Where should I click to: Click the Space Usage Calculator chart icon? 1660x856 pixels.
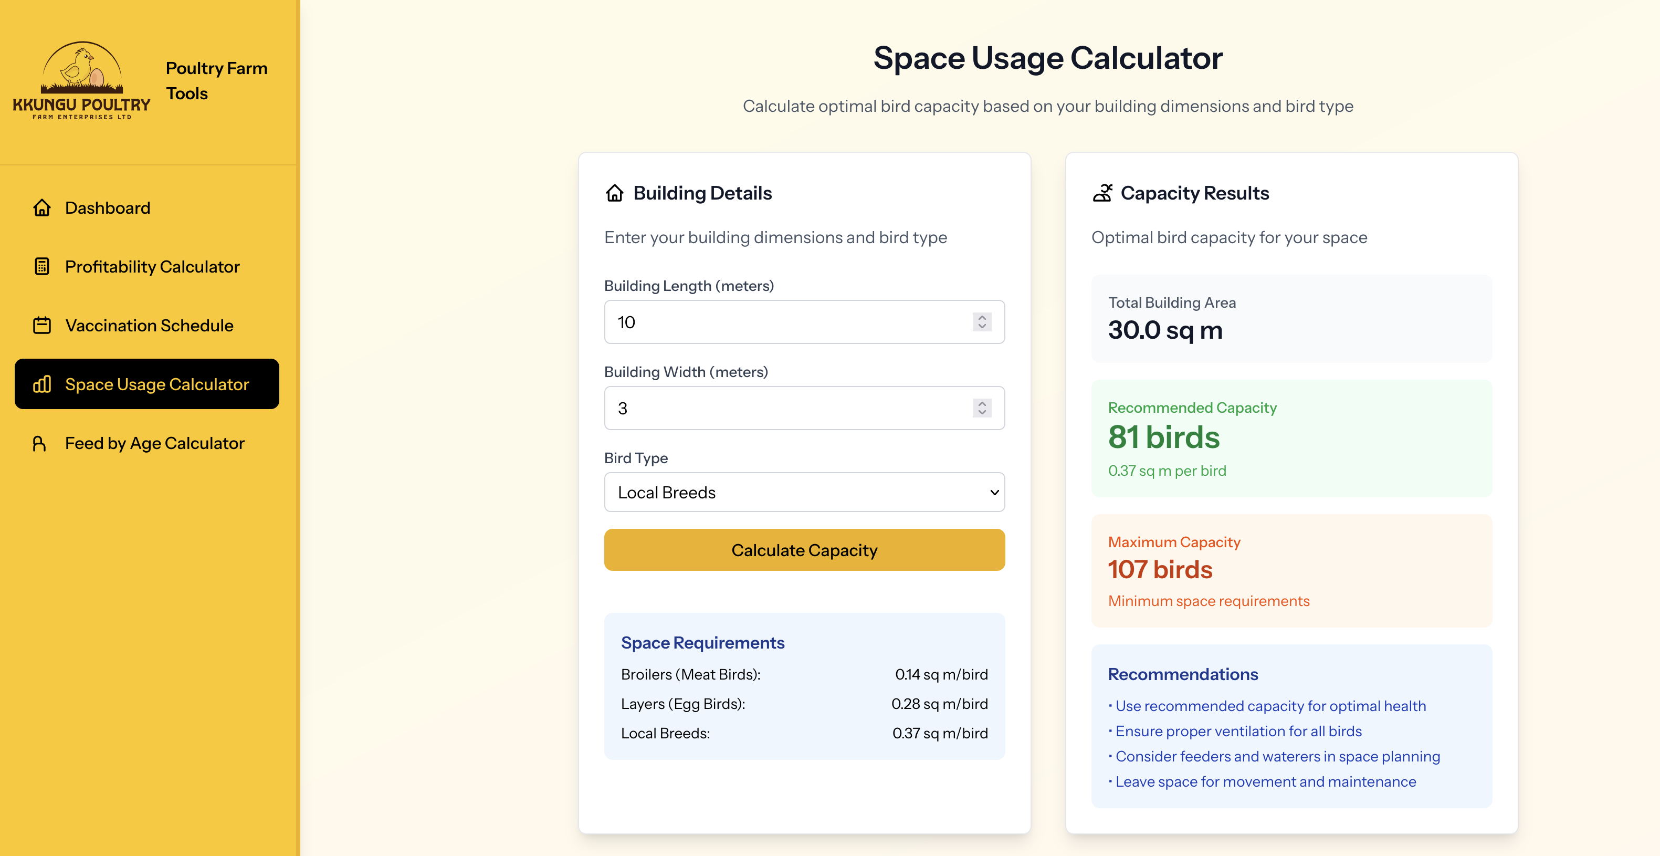[42, 384]
